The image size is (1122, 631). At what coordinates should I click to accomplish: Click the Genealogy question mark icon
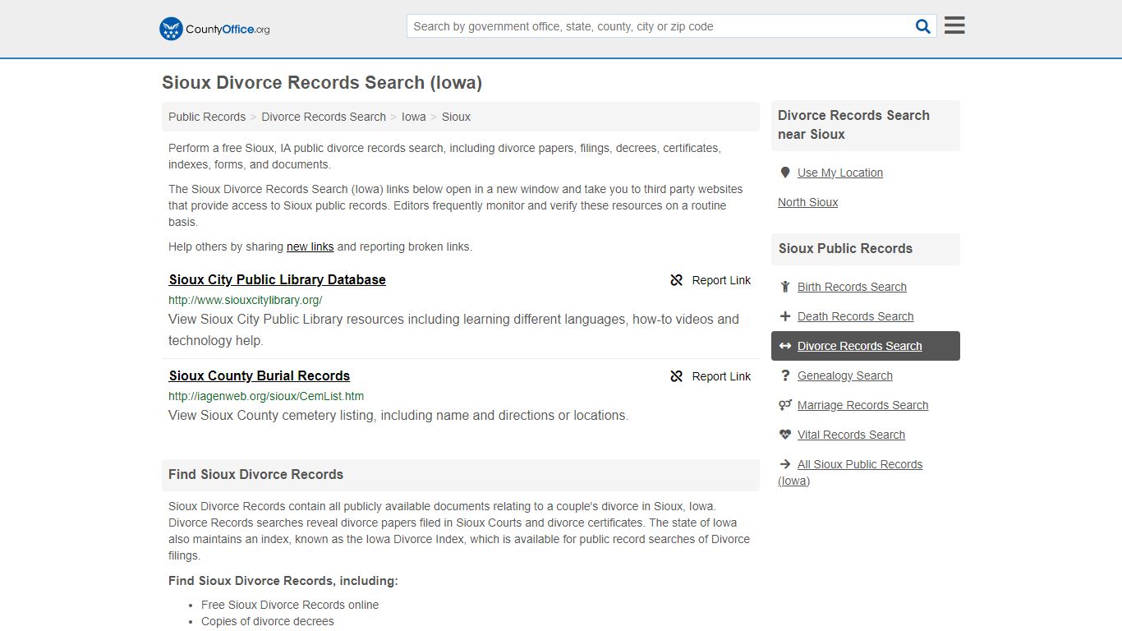(x=785, y=375)
